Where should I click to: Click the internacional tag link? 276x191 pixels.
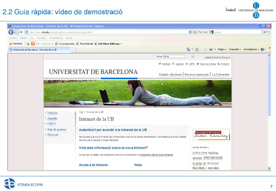(213, 158)
